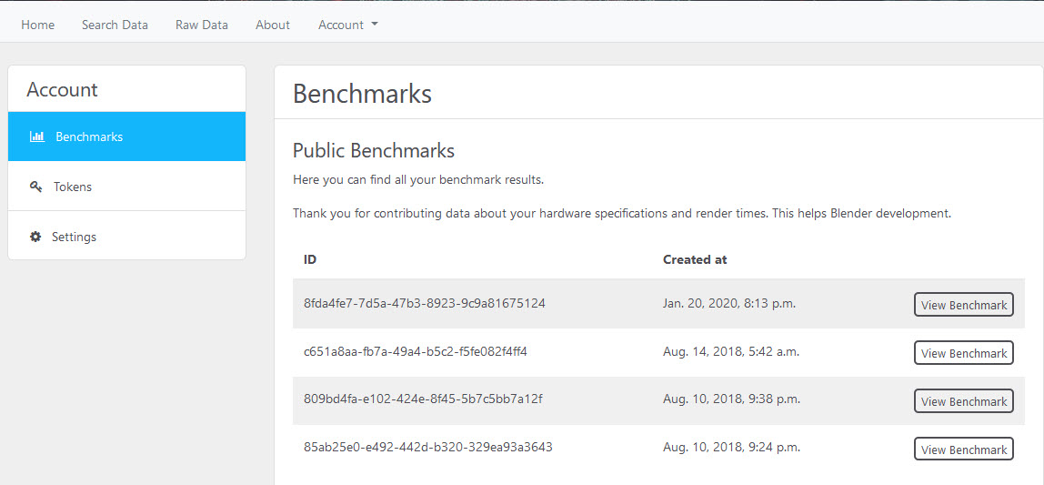Click the bar chart Benchmarks icon

coord(36,136)
